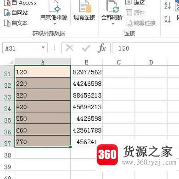Click cell with value 420

43,106
